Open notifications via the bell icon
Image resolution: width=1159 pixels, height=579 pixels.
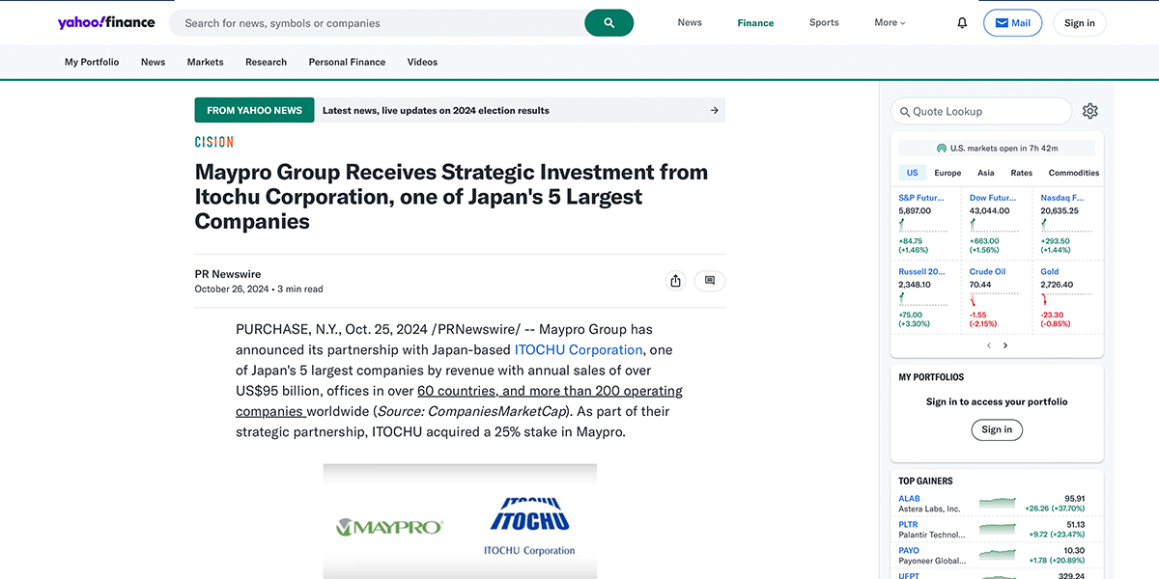(x=961, y=21)
